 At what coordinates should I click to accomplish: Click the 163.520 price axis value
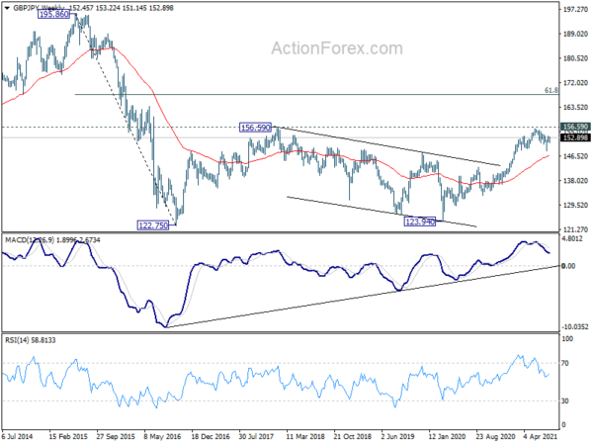(x=575, y=108)
